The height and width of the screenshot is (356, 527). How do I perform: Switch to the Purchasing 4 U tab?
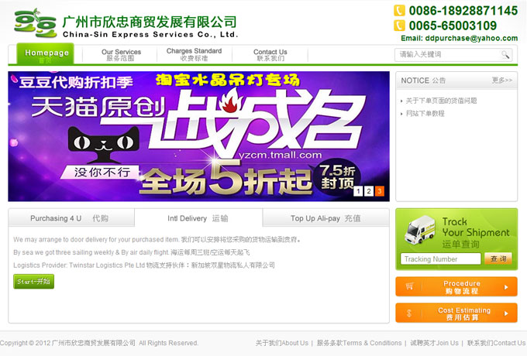click(x=70, y=218)
